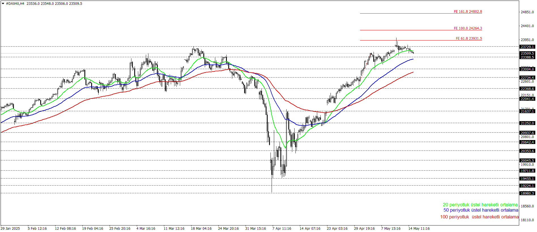Select the 22734.4 price level tag

(x=527, y=78)
